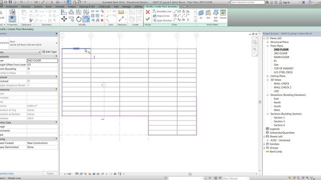The width and height of the screenshot is (321, 180).
Task: Click the Span Direction button
Action: point(163,20)
